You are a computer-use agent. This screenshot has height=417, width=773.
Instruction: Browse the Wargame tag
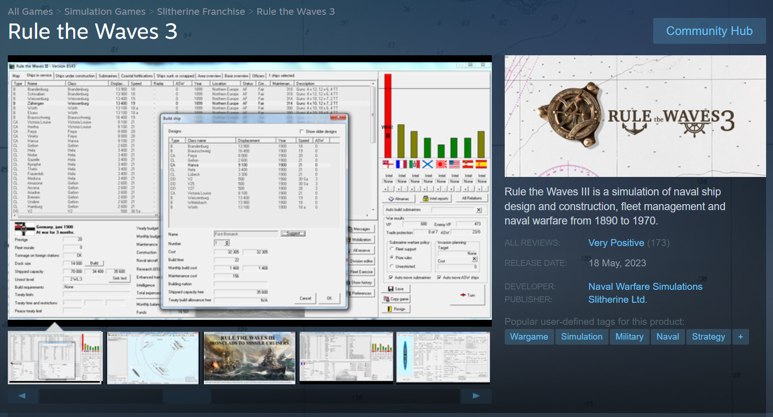(x=529, y=337)
